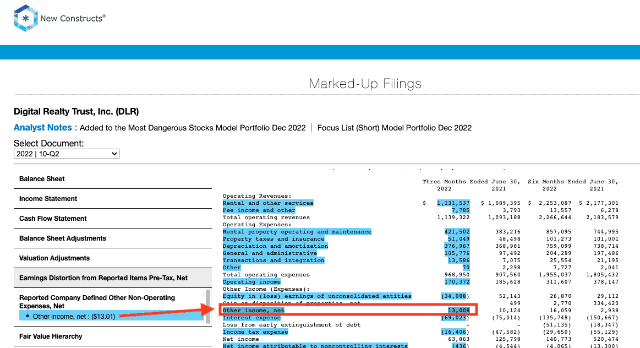Click the 2021 operating income value "185,628"
This screenshot has width=640, height=348.
(508, 282)
